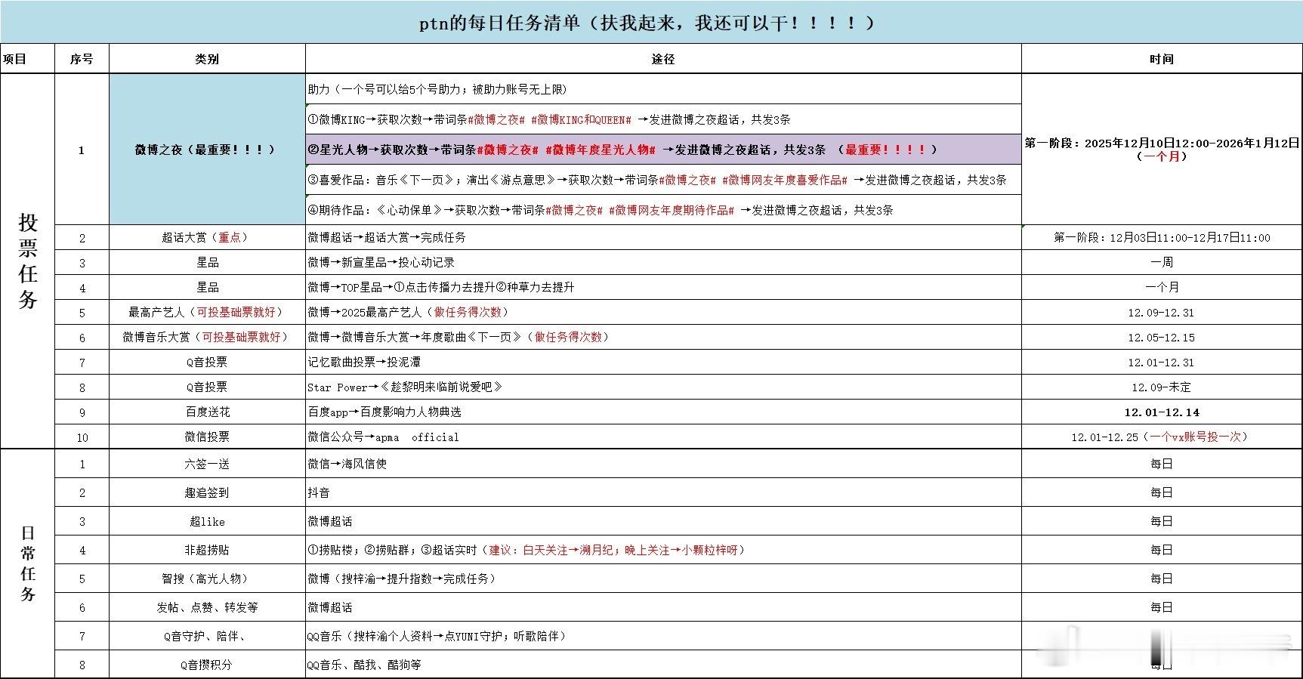The image size is (1303, 679).
Task: Select the 'Q音攒积分' category cell
Action: point(207,665)
